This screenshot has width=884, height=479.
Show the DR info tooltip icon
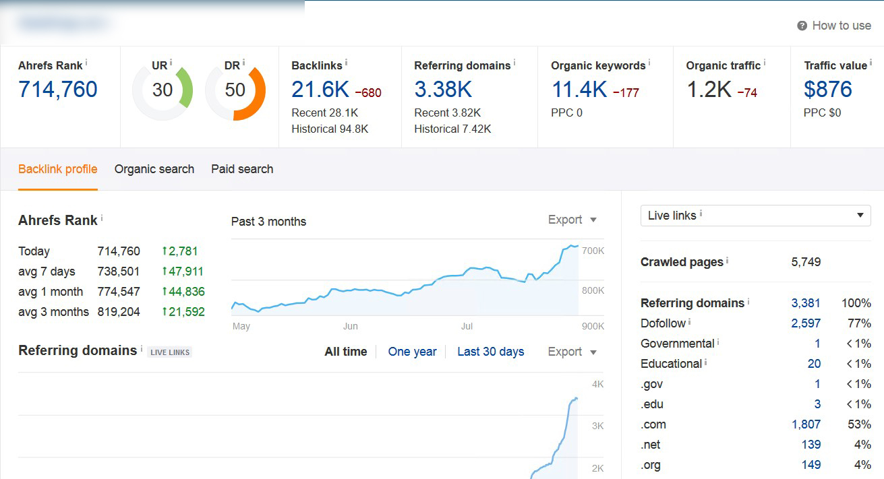pyautogui.click(x=243, y=62)
